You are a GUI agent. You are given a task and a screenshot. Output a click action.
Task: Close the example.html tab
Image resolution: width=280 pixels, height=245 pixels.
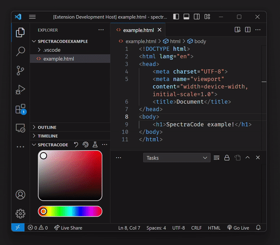tap(160, 30)
